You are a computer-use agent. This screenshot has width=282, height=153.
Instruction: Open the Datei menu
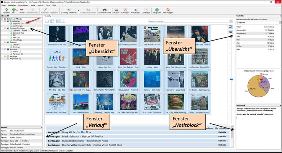coord(3,5)
